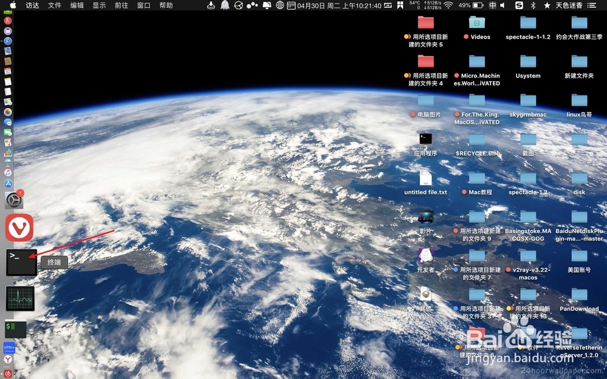Viewport: 607px width, 379px height.
Task: Open System Preferences gear in Dock
Action: [14, 200]
